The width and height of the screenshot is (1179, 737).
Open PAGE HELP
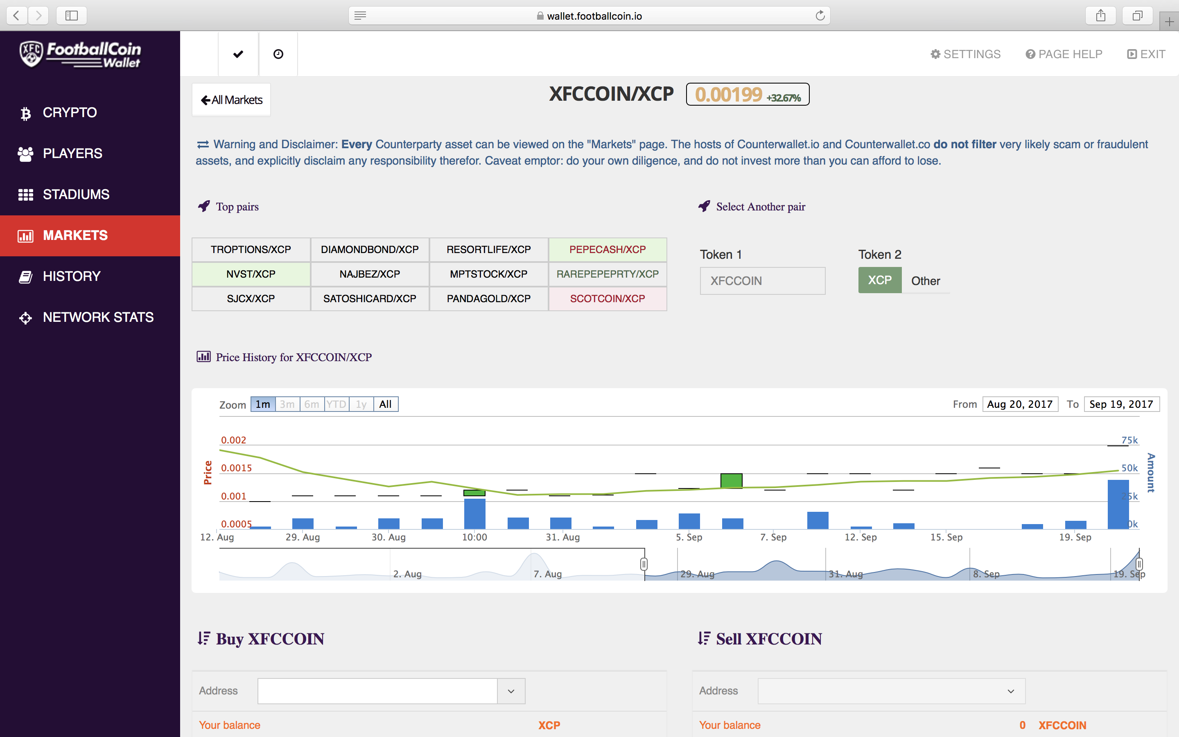(1064, 54)
